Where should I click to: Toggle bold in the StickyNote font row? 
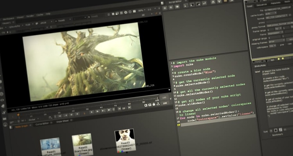[276, 130]
